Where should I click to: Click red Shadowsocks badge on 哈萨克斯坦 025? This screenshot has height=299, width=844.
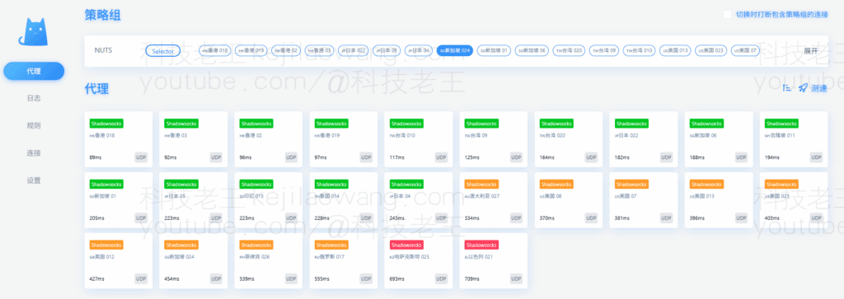406,245
